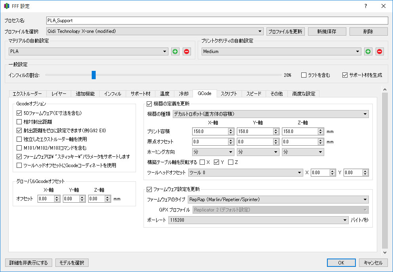
Task: Click red remove icon next to PLA material
Action: click(x=186, y=51)
